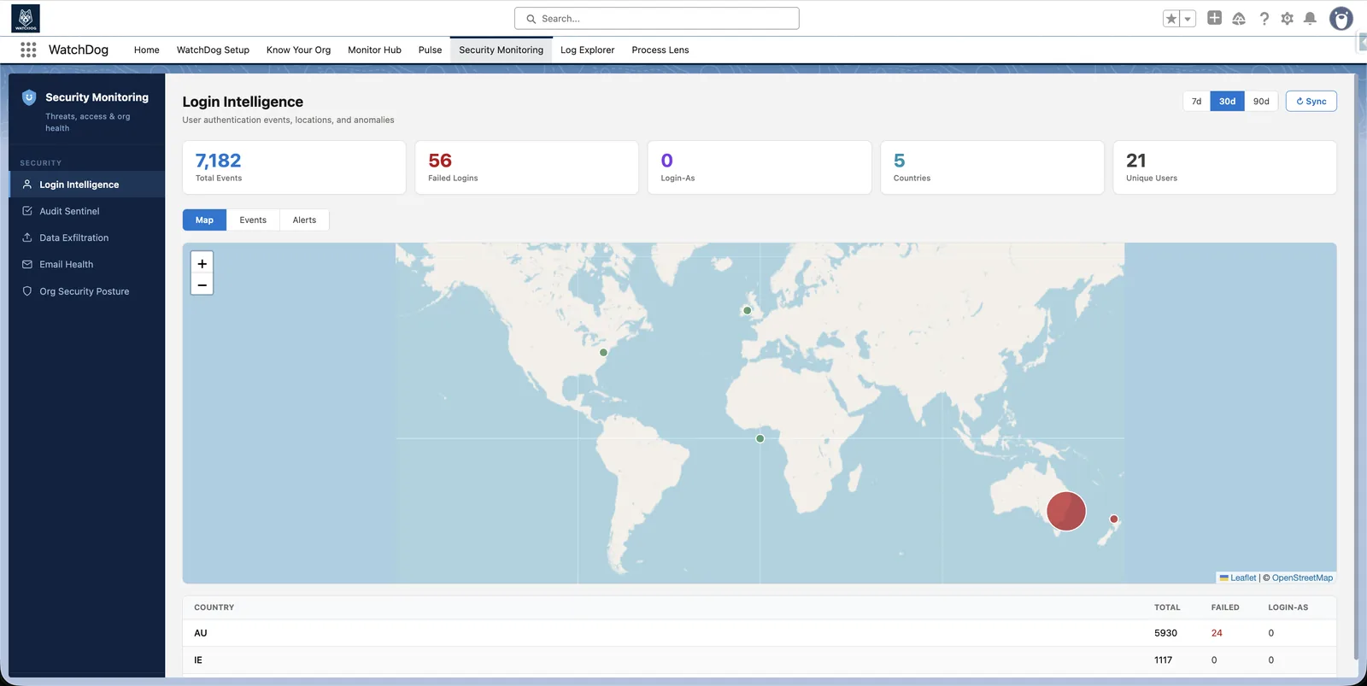Select the 30d time range
Screen dimensions: 1367x686
pyautogui.click(x=1227, y=101)
